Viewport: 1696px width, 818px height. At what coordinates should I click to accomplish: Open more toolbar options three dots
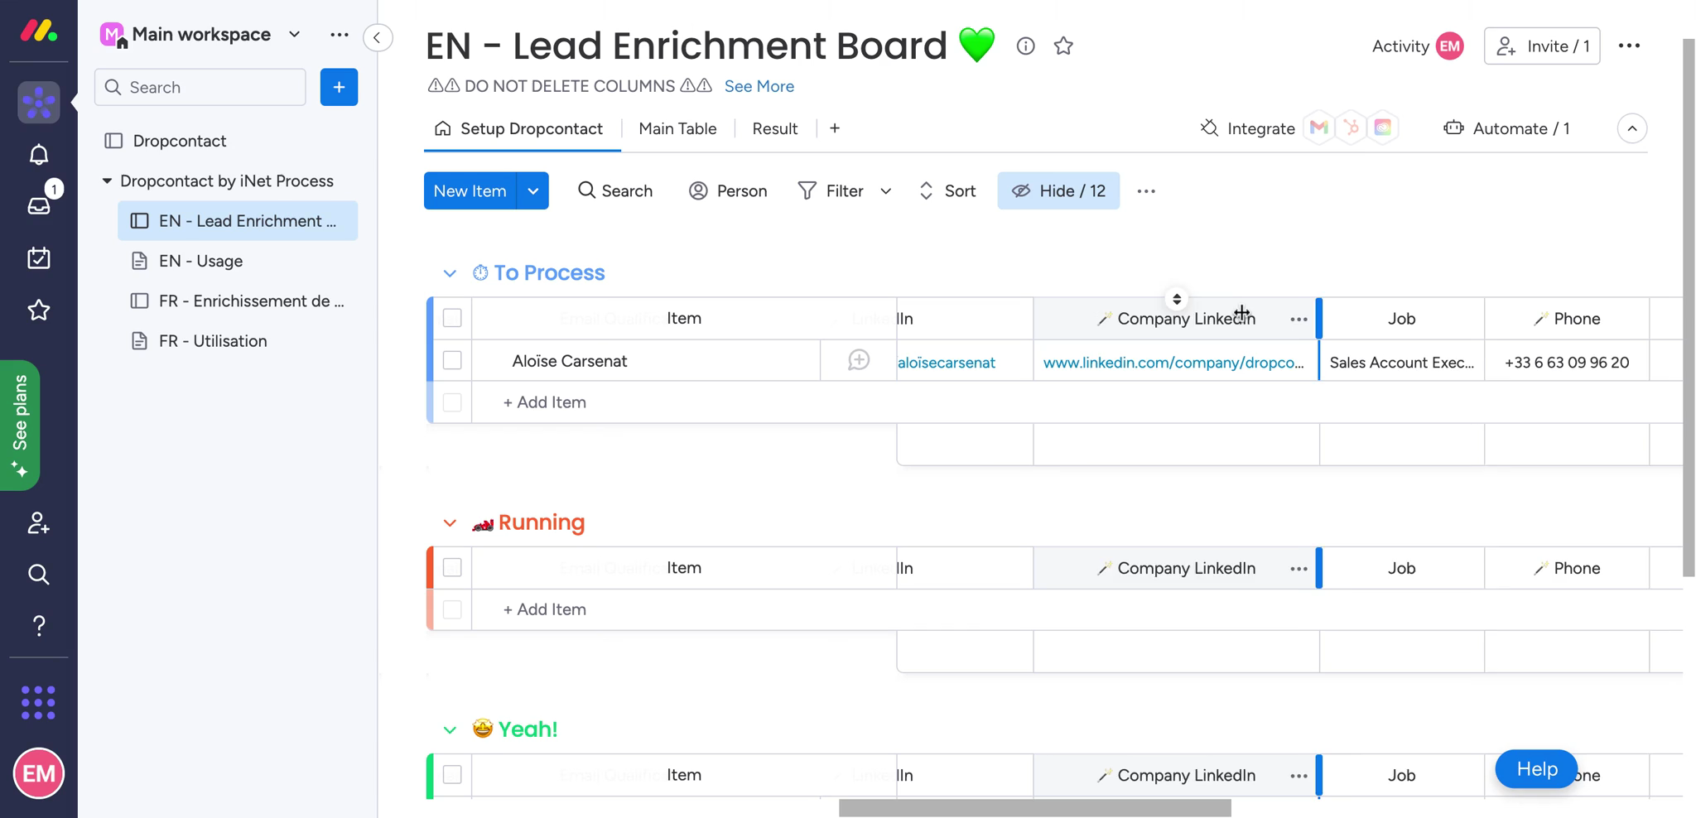(1146, 191)
